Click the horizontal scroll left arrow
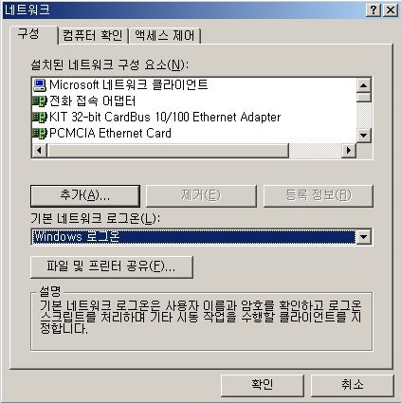 click(40, 150)
